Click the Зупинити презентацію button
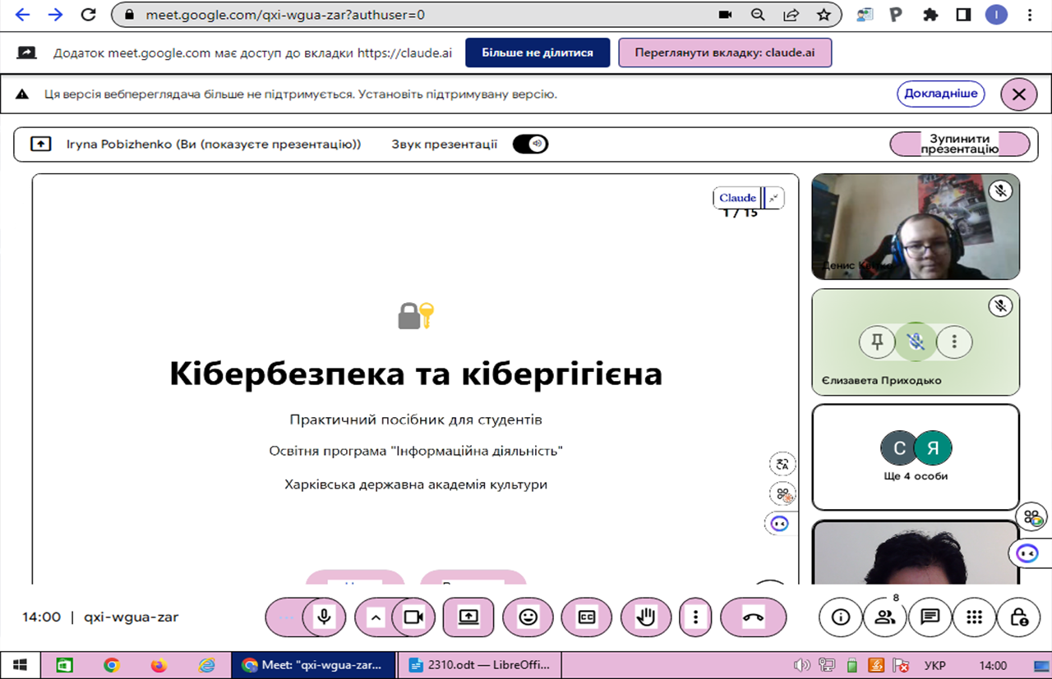1052x679 pixels. 959,145
